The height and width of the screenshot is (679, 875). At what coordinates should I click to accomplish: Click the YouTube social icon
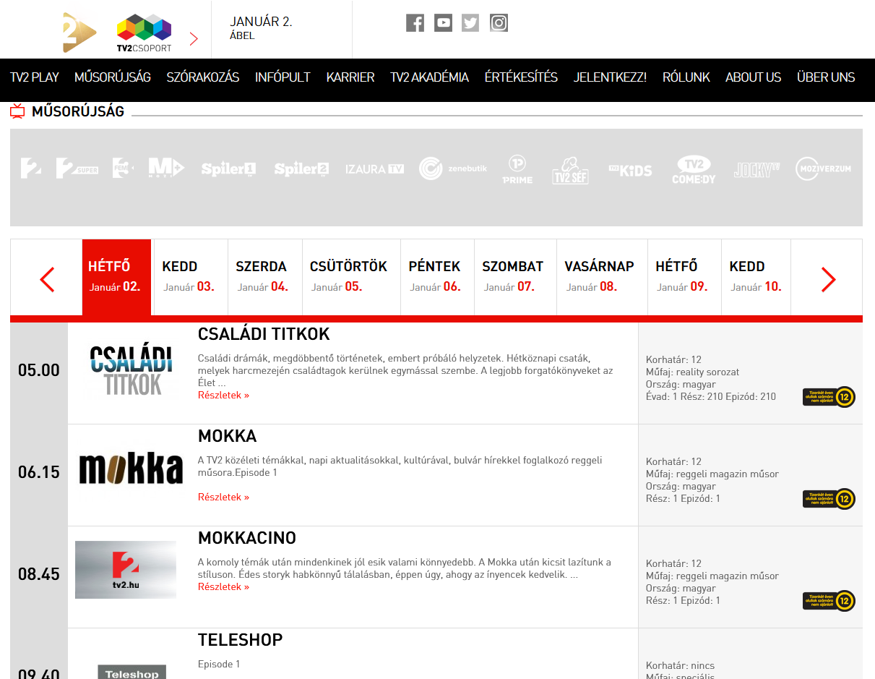[x=443, y=22]
